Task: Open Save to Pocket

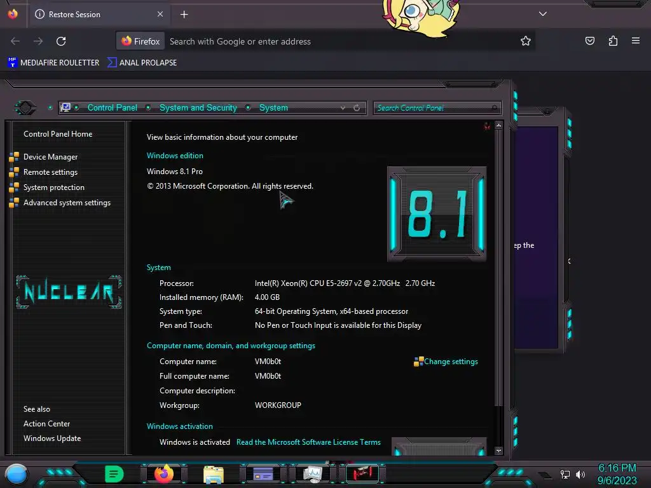Action: pos(589,41)
